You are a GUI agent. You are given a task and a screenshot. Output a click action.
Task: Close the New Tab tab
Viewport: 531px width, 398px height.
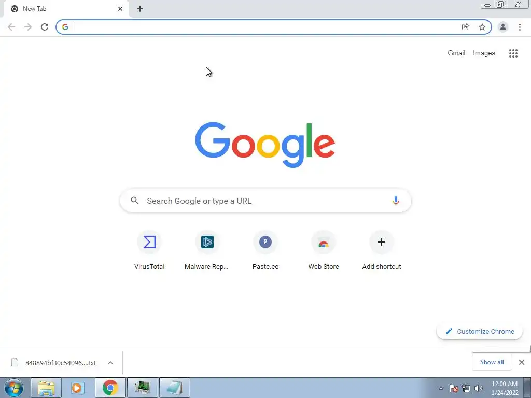[x=120, y=9]
